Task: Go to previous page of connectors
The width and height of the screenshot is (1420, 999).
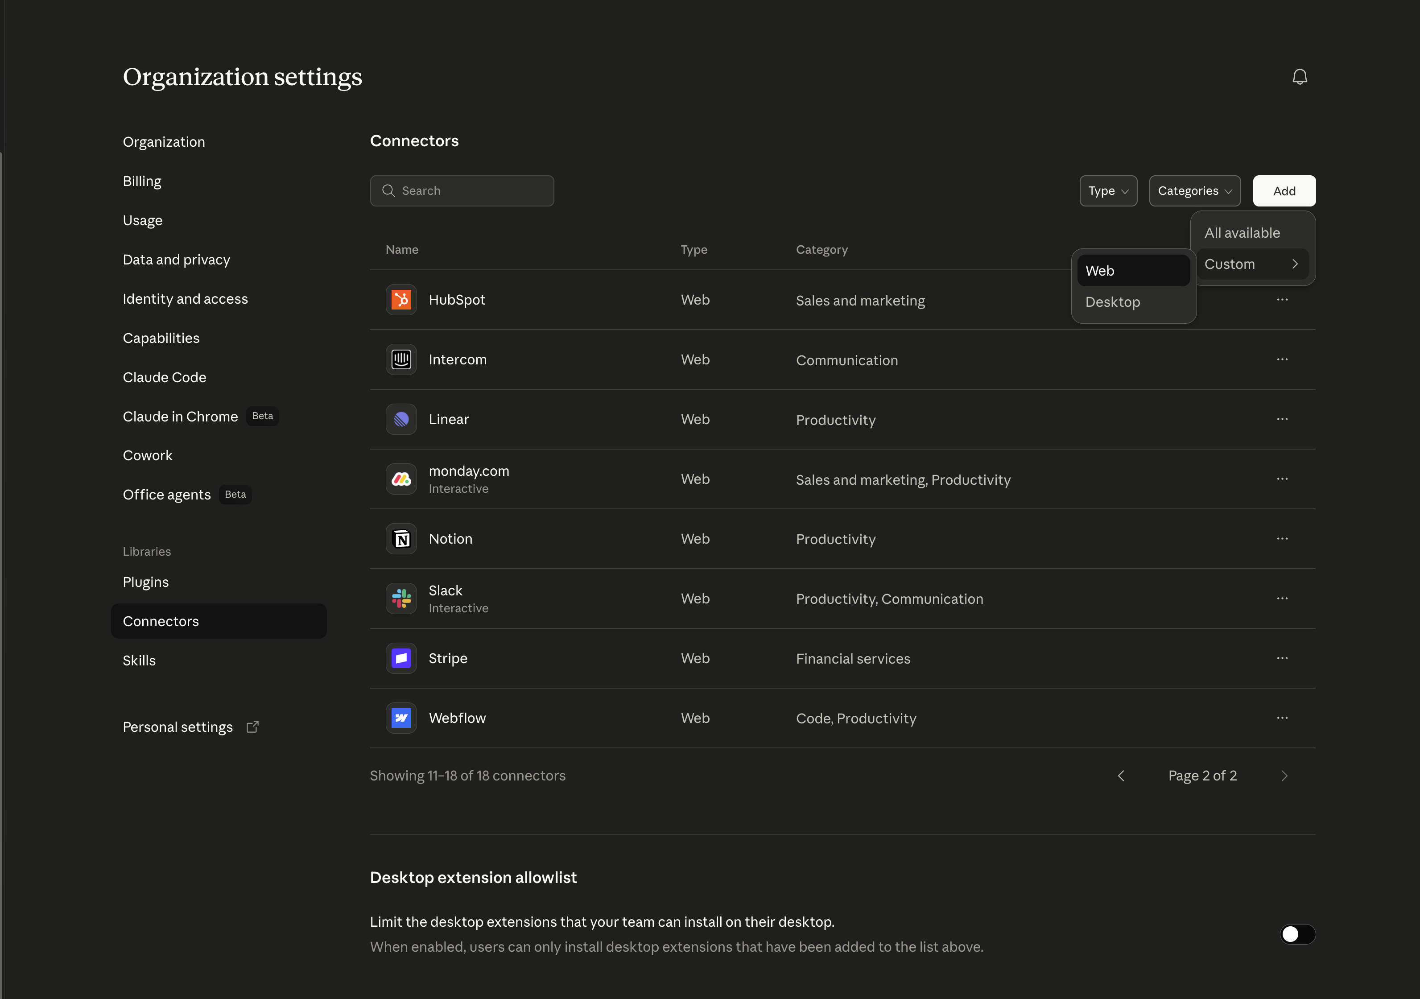Action: click(x=1121, y=776)
